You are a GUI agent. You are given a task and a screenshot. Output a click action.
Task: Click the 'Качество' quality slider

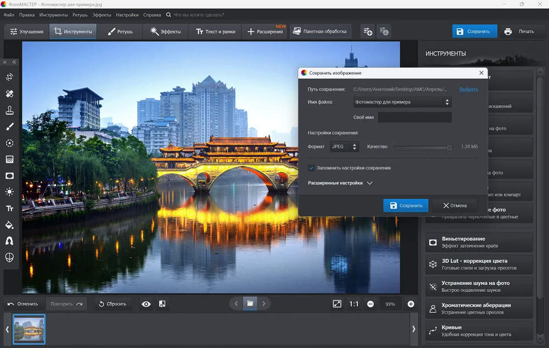coord(422,147)
